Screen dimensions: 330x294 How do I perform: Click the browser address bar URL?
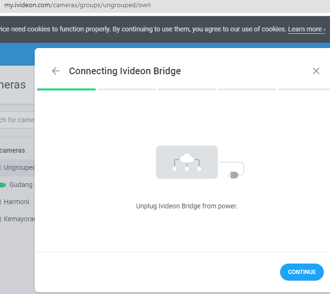coord(78,5)
